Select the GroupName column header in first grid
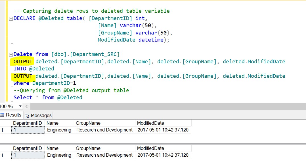This screenshot has height=164, width=306. 88,123
